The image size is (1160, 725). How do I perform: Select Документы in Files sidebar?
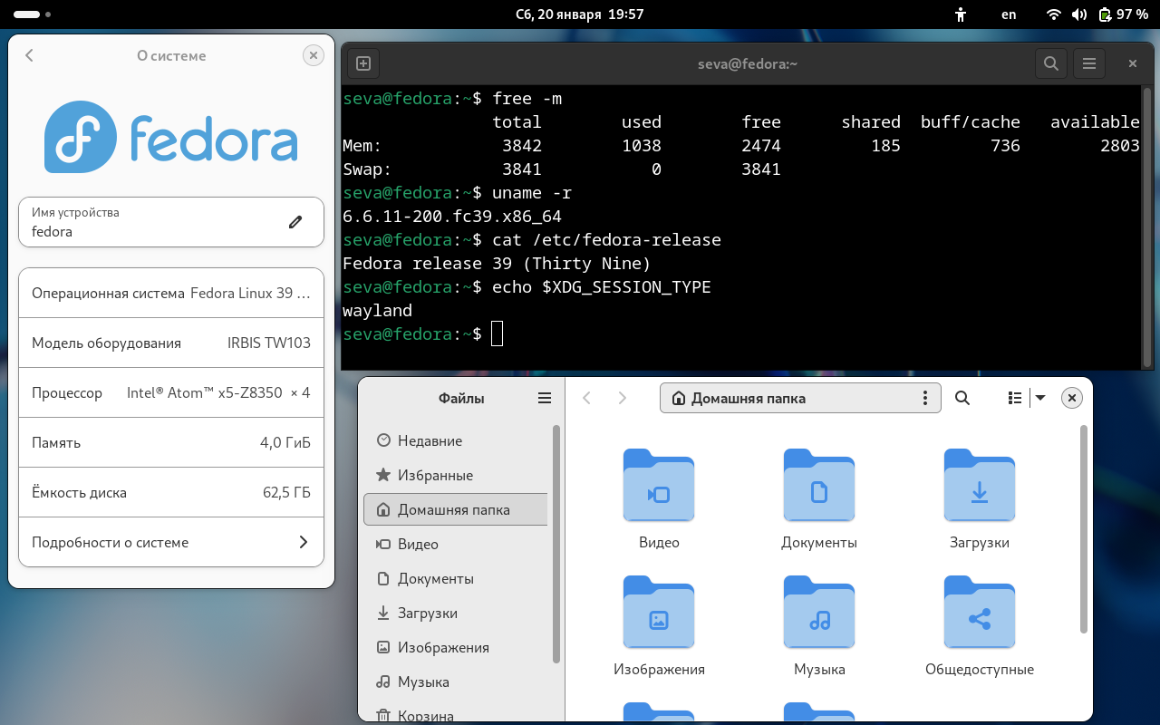click(456, 578)
